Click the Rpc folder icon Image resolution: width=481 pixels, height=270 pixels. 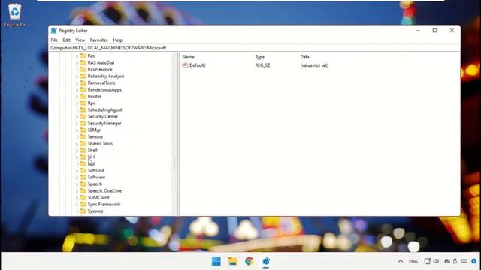(83, 103)
